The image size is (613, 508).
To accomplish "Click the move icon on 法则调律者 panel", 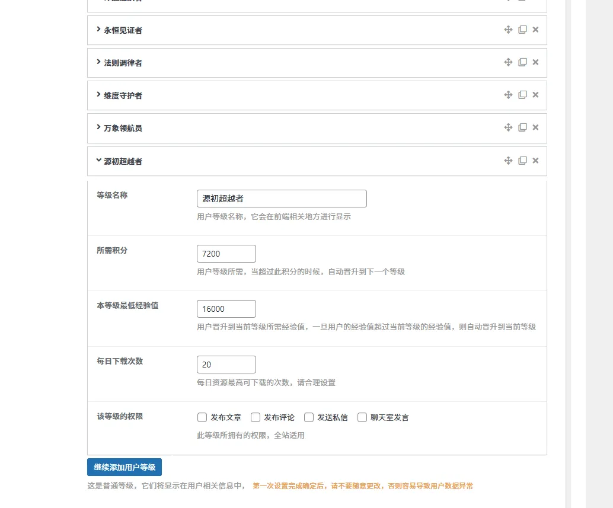I will point(508,62).
